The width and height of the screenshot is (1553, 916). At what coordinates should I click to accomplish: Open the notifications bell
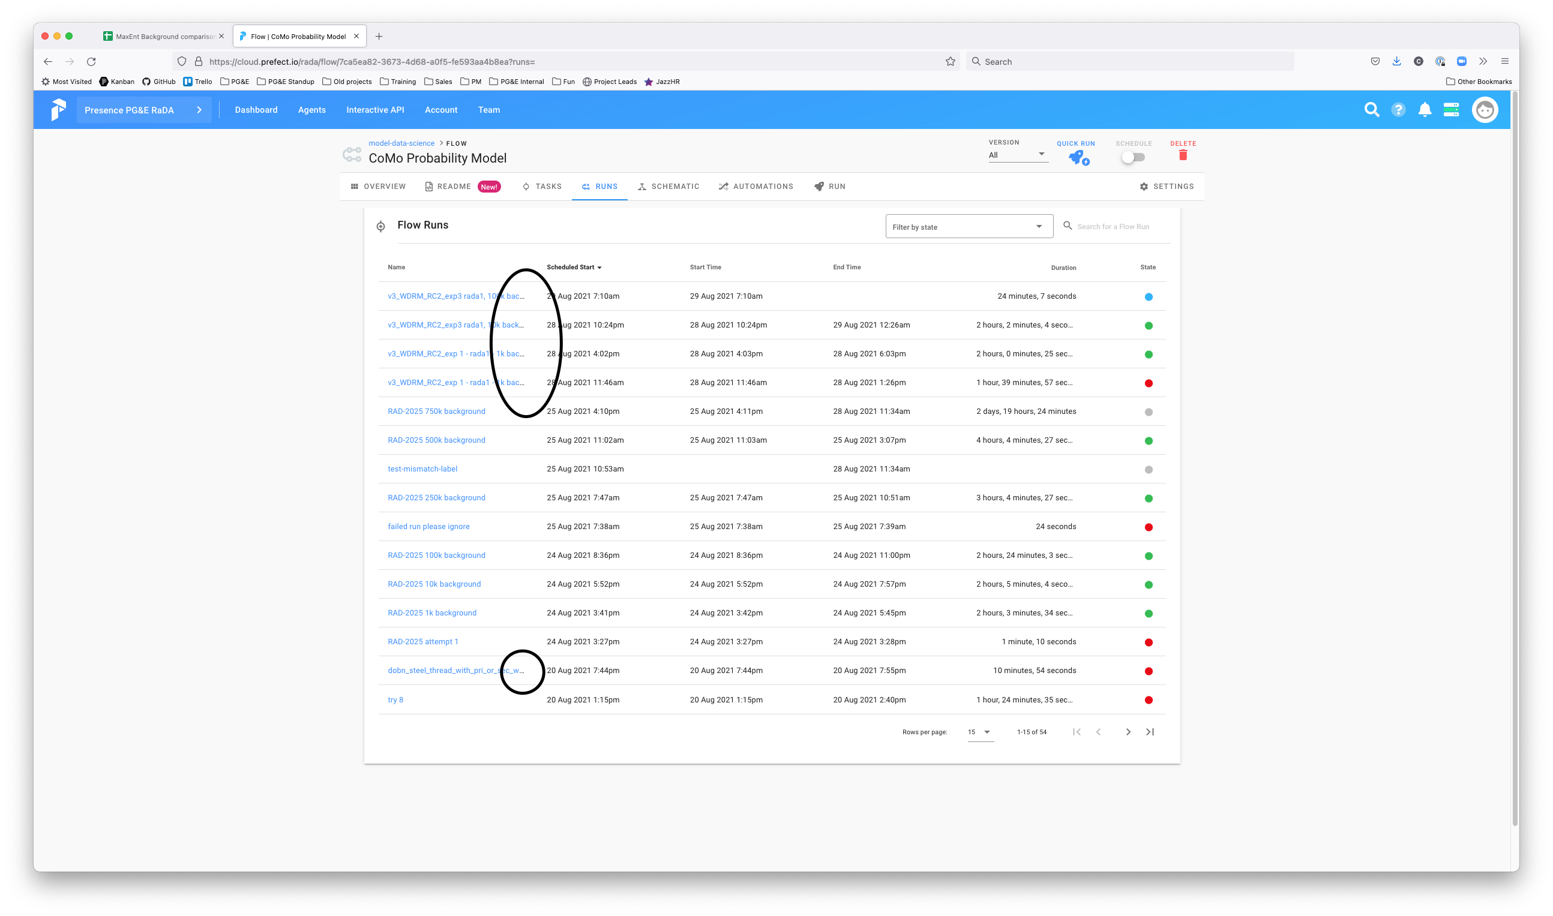(1425, 109)
